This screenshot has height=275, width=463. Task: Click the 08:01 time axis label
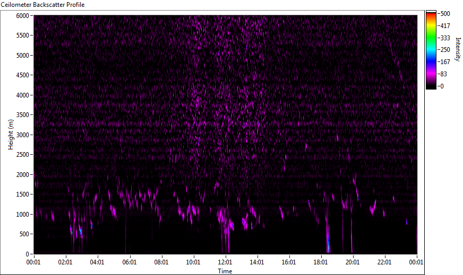pos(161,262)
